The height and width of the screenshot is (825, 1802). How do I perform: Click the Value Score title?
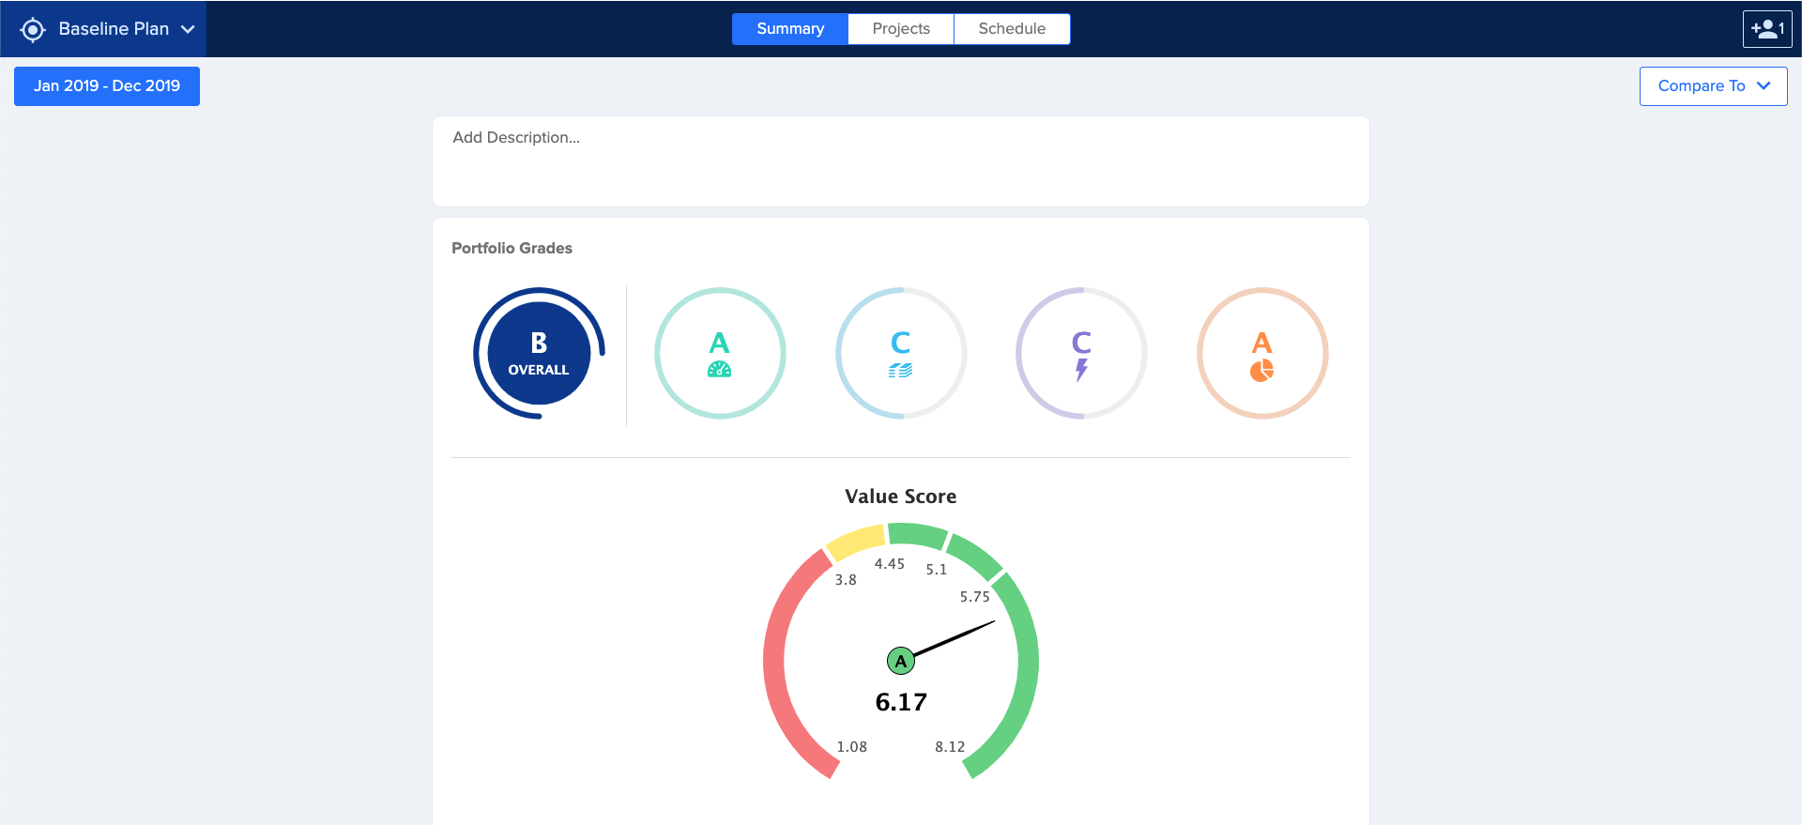point(901,497)
